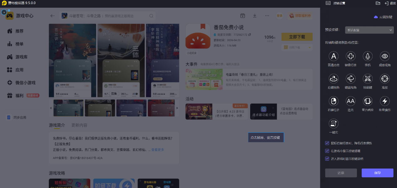Select the 键盘行走 (keyboard walk) D-pad icon

click(x=350, y=56)
